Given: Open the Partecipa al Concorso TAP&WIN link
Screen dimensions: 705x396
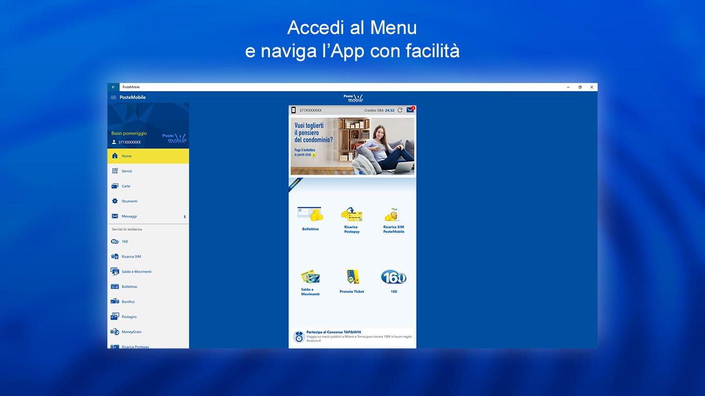Looking at the screenshot, I should click(352, 337).
